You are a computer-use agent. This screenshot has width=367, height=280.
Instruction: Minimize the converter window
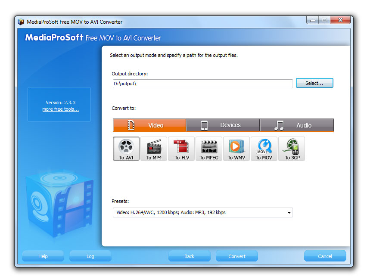pos(312,20)
